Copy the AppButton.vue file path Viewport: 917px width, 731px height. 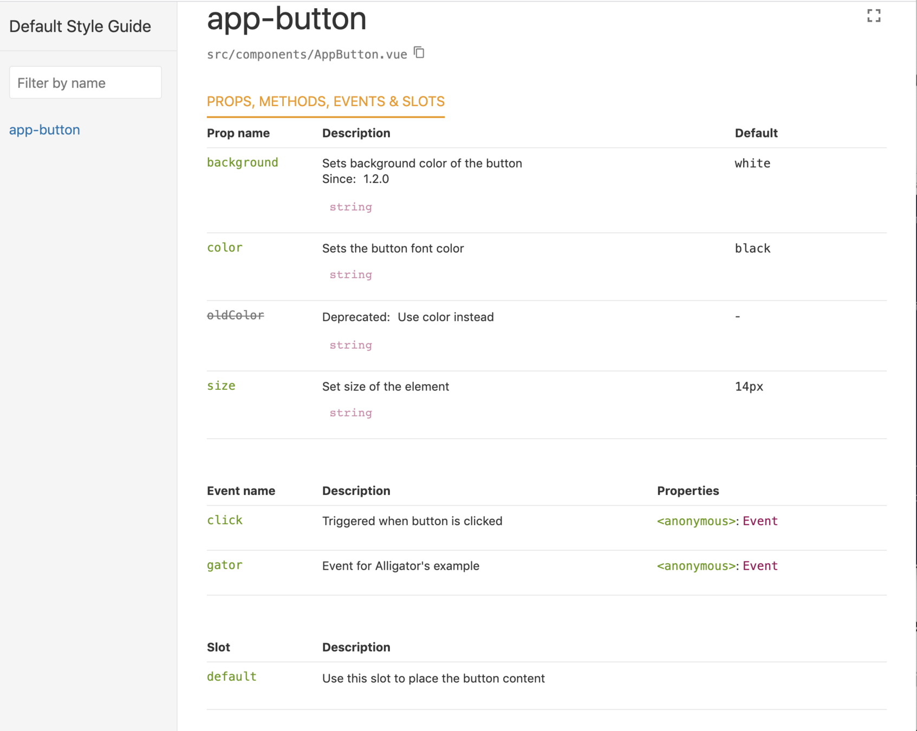coord(419,53)
